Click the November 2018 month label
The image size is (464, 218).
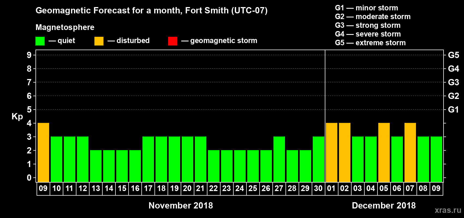point(181,205)
